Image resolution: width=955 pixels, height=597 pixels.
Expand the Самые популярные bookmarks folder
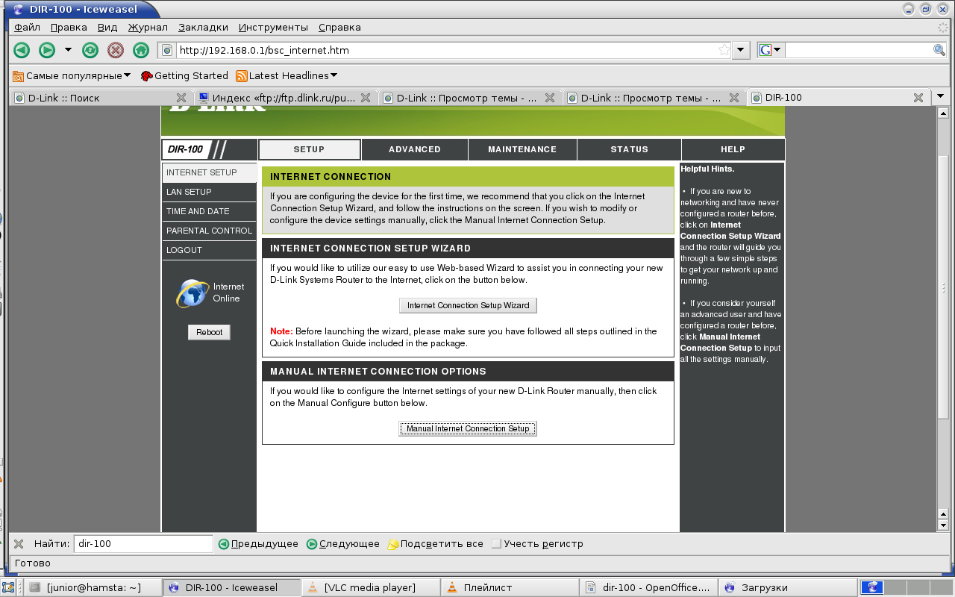pyautogui.click(x=72, y=75)
